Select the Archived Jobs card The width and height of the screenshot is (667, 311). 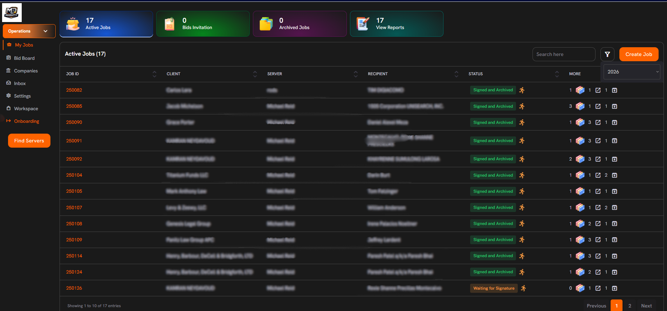coord(300,24)
